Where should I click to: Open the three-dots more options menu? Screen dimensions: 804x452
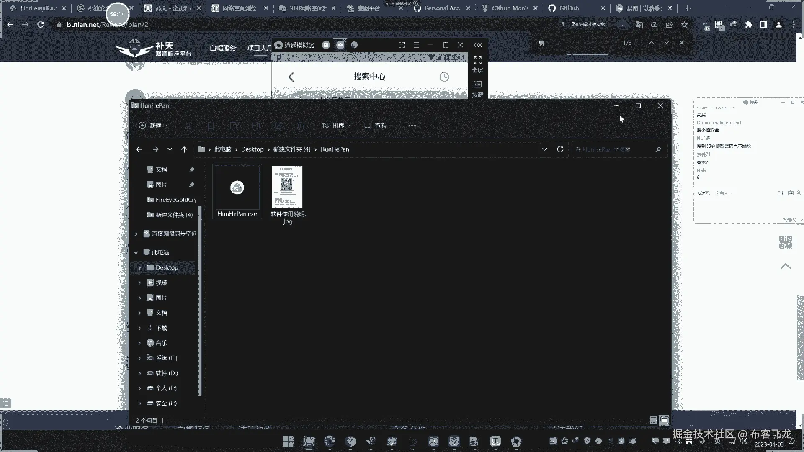tap(412, 126)
